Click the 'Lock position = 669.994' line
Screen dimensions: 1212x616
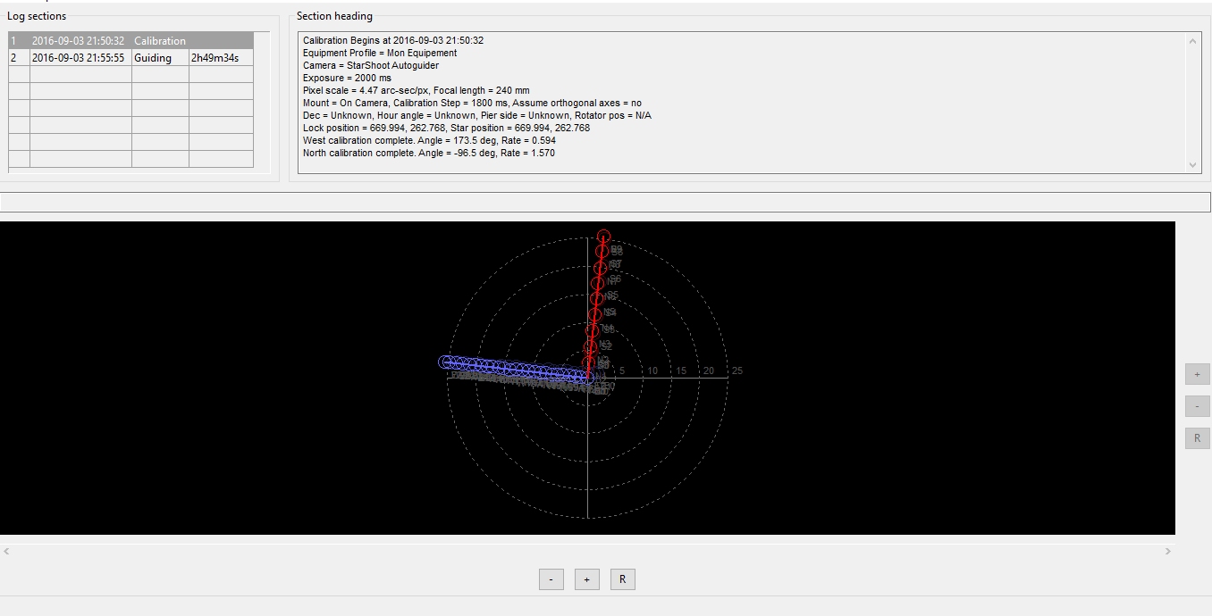pos(446,128)
